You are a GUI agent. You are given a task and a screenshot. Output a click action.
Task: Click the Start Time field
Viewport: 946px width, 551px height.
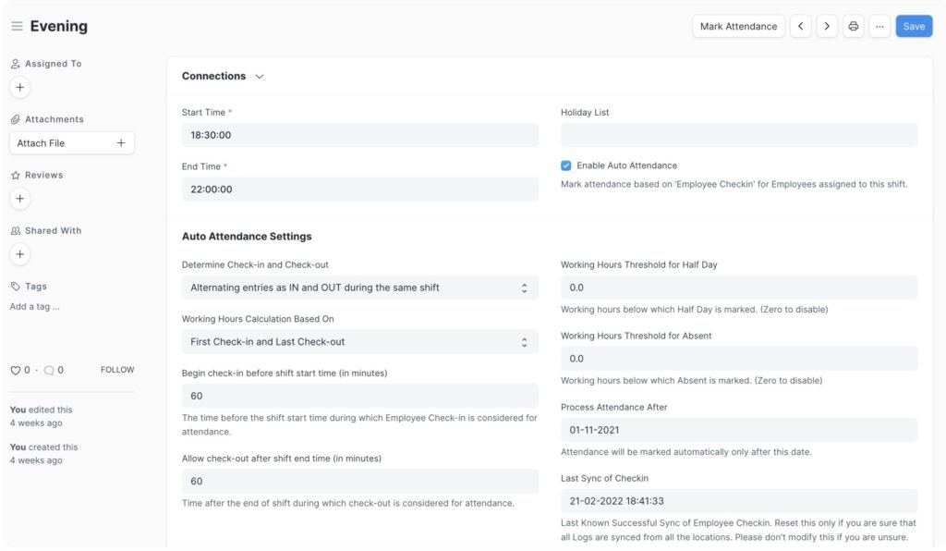(360, 135)
